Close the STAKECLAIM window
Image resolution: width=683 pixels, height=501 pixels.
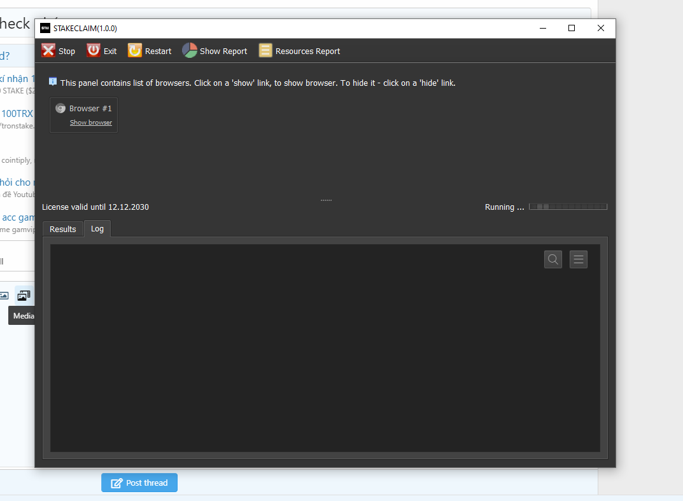point(601,28)
